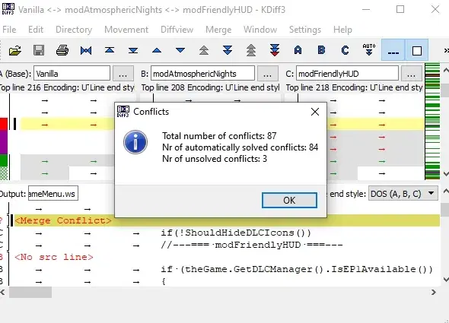Go to the previous unsolved conflict icon
This screenshot has width=449, height=323.
click(251, 50)
